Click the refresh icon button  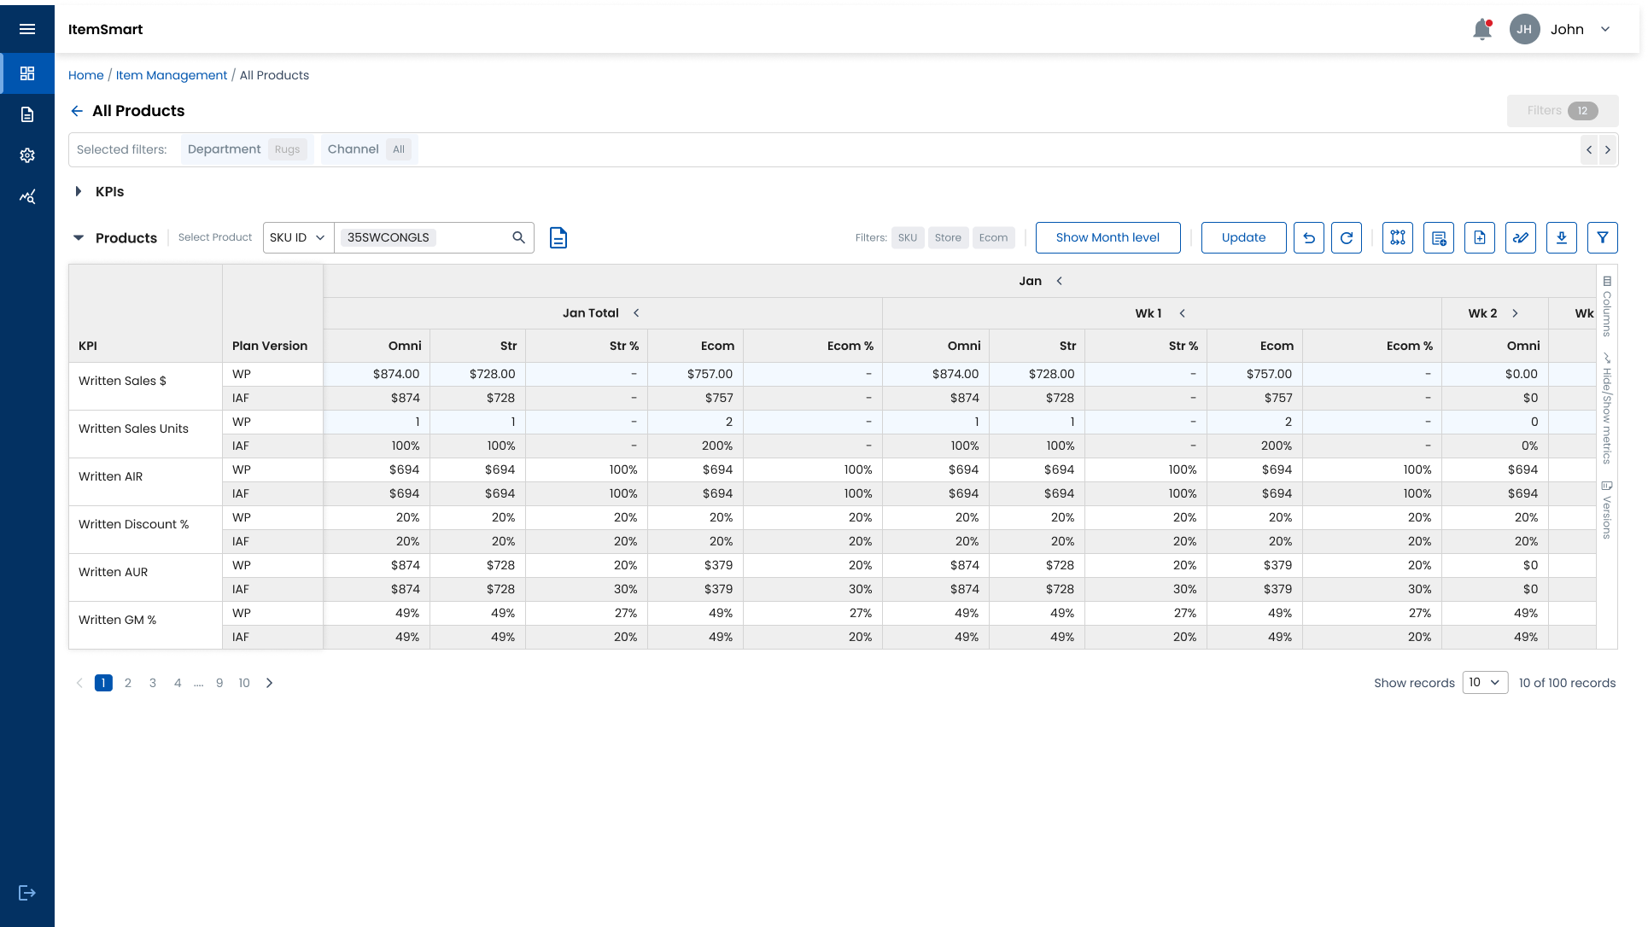click(x=1346, y=238)
